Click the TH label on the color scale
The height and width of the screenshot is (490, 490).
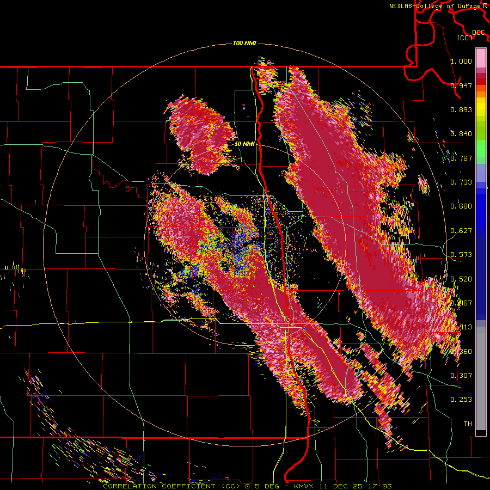[468, 424]
